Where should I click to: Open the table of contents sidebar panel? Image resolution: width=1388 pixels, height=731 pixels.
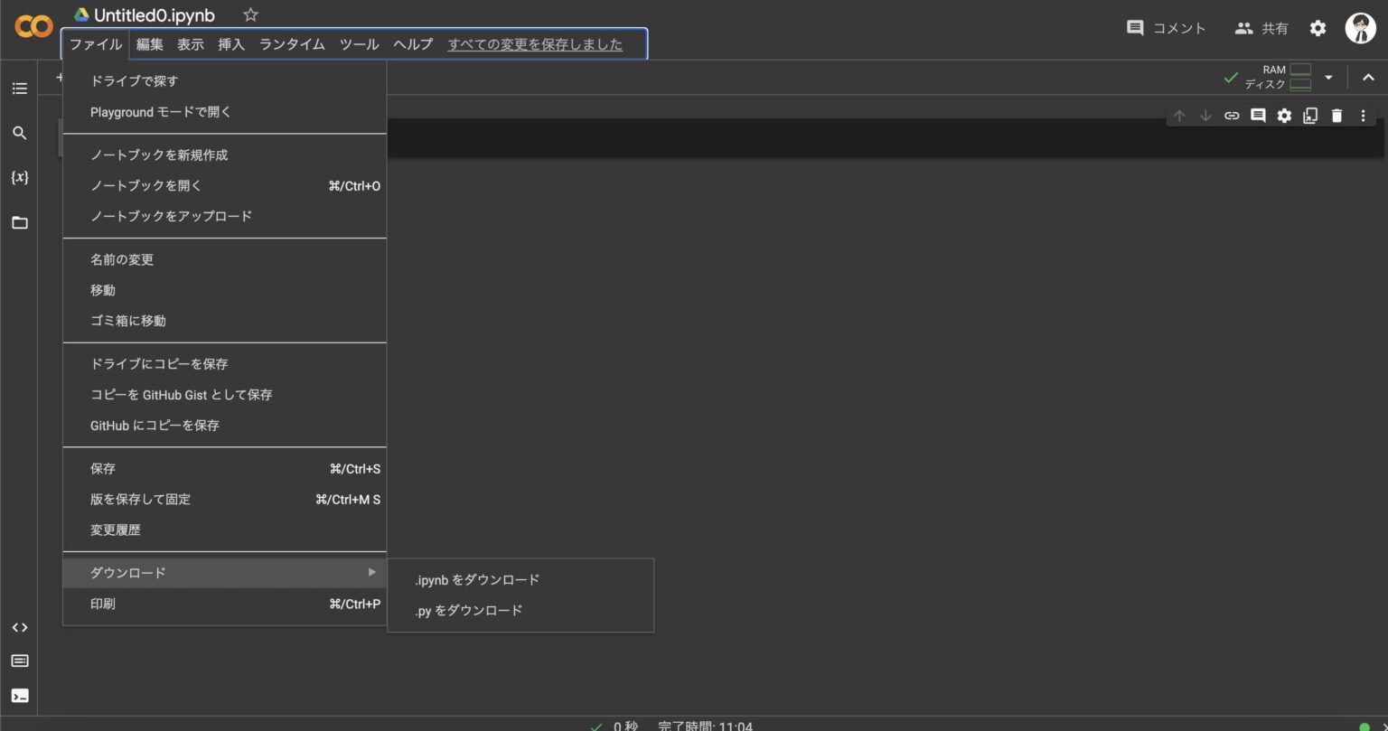(20, 88)
